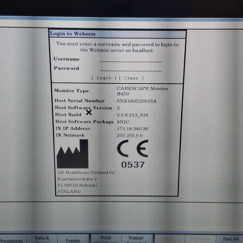Click the 'Login to Webmin' title text
Viewport: 243px width, 243px height.
tap(73, 34)
